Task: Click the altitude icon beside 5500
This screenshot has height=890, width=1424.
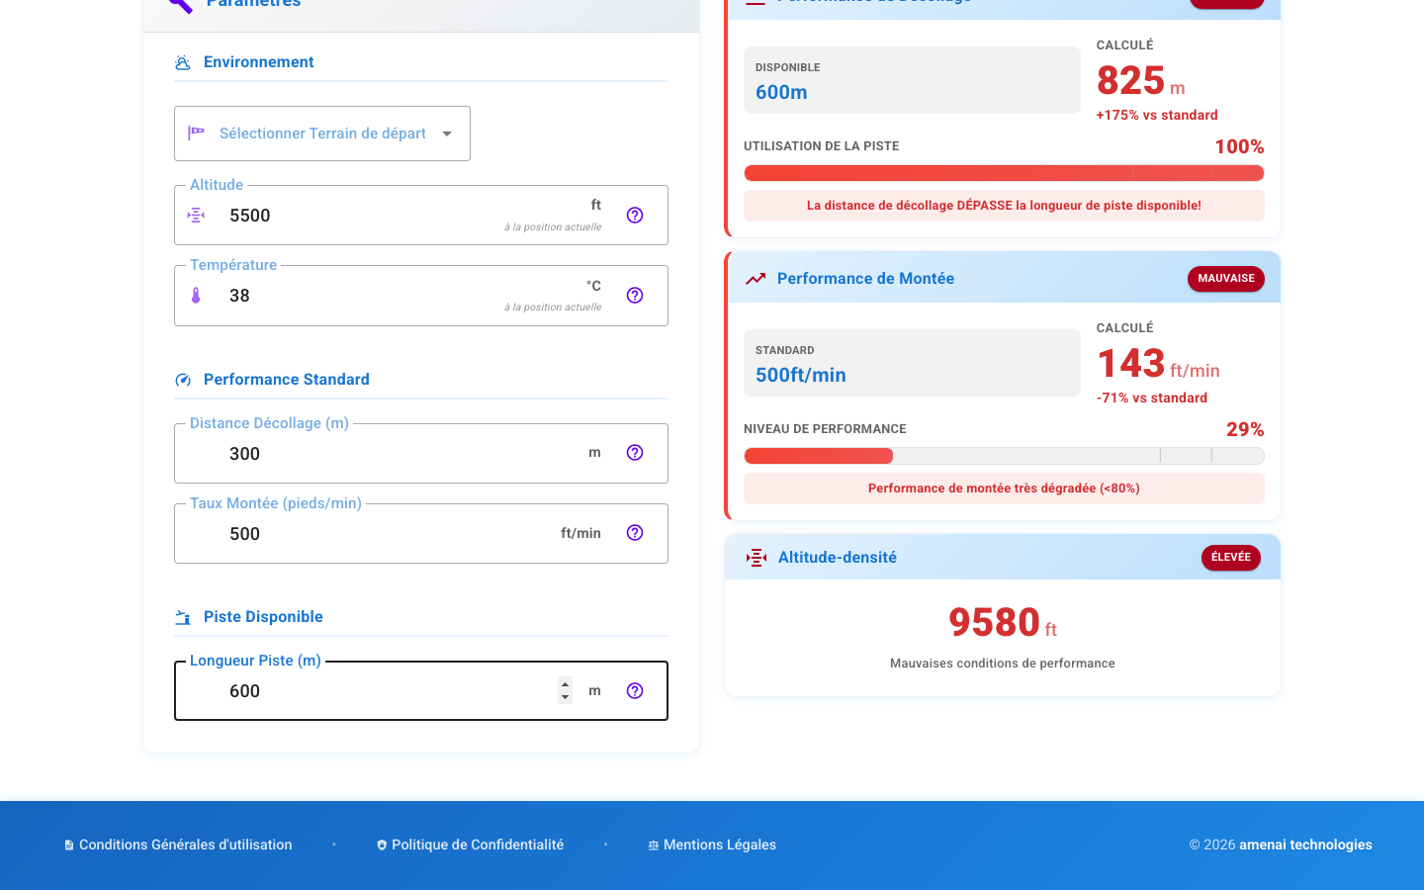Action: click(x=196, y=216)
